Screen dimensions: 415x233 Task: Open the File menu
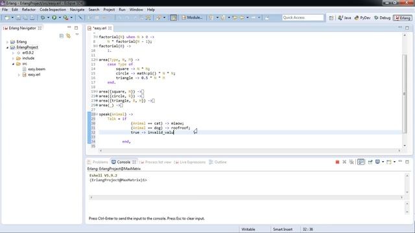pos(5,10)
